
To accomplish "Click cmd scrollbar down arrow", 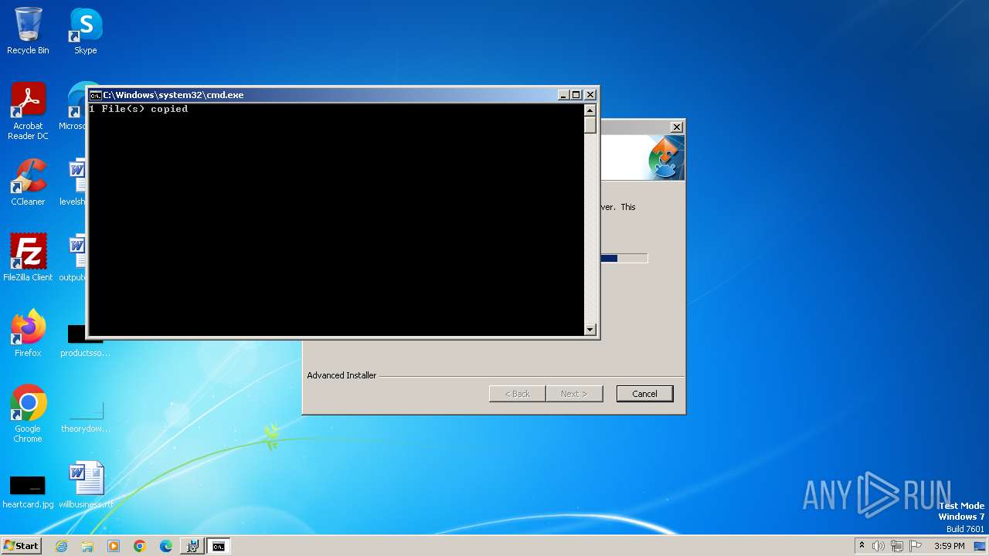I will [x=590, y=330].
